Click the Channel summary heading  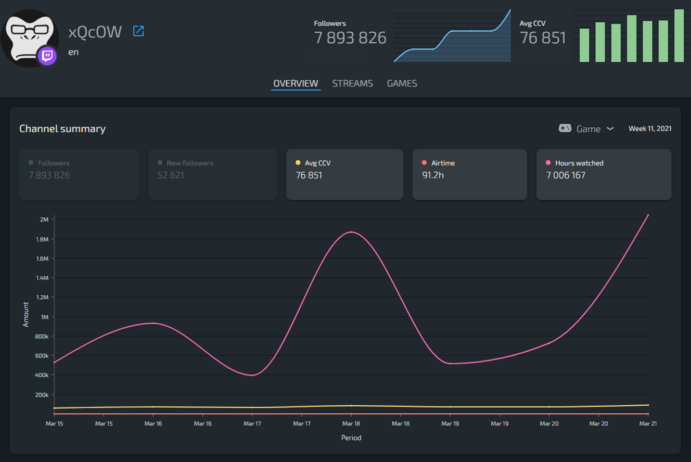click(x=63, y=128)
